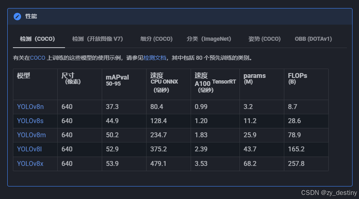Viewport: 359px width, 199px height.
Task: Click the 性能 section title
Action: [x=31, y=17]
